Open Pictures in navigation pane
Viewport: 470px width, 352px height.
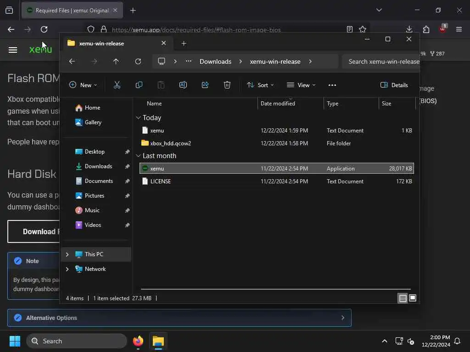(x=96, y=196)
